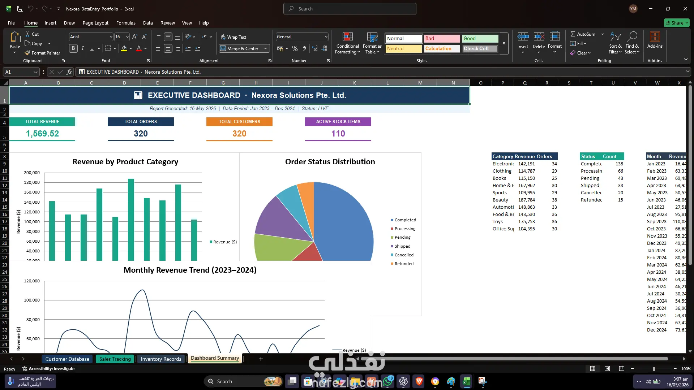
Task: Click the Insert Function fx icon
Action: pos(69,72)
